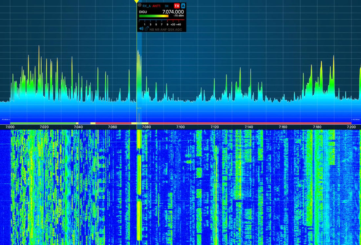
Task: Click the yellow slice marker triangle
Action: (x=137, y=2)
